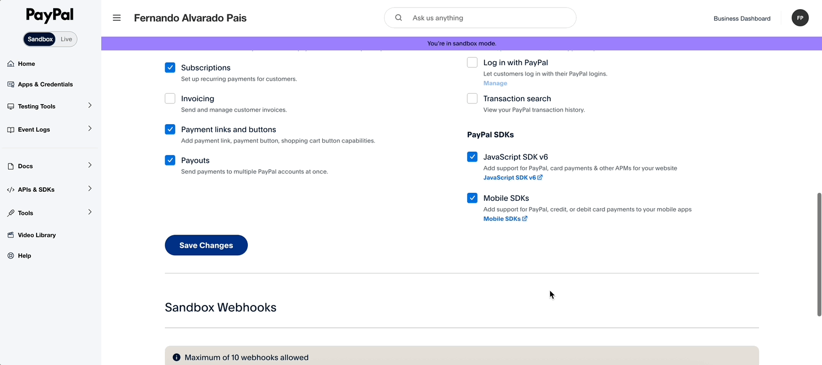Click the Help lifebuoy icon
This screenshot has width=822, height=365.
coord(11,256)
